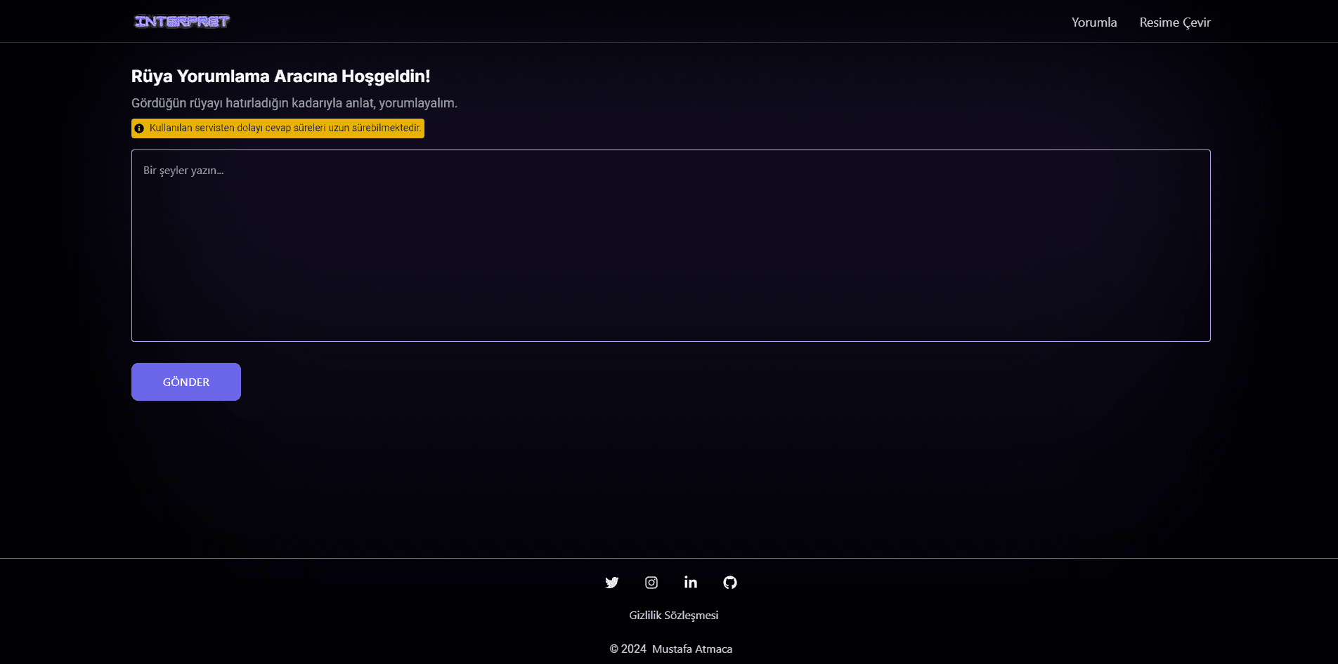The width and height of the screenshot is (1338, 664).
Task: Open the GitHub icon in footer
Action: (730, 583)
